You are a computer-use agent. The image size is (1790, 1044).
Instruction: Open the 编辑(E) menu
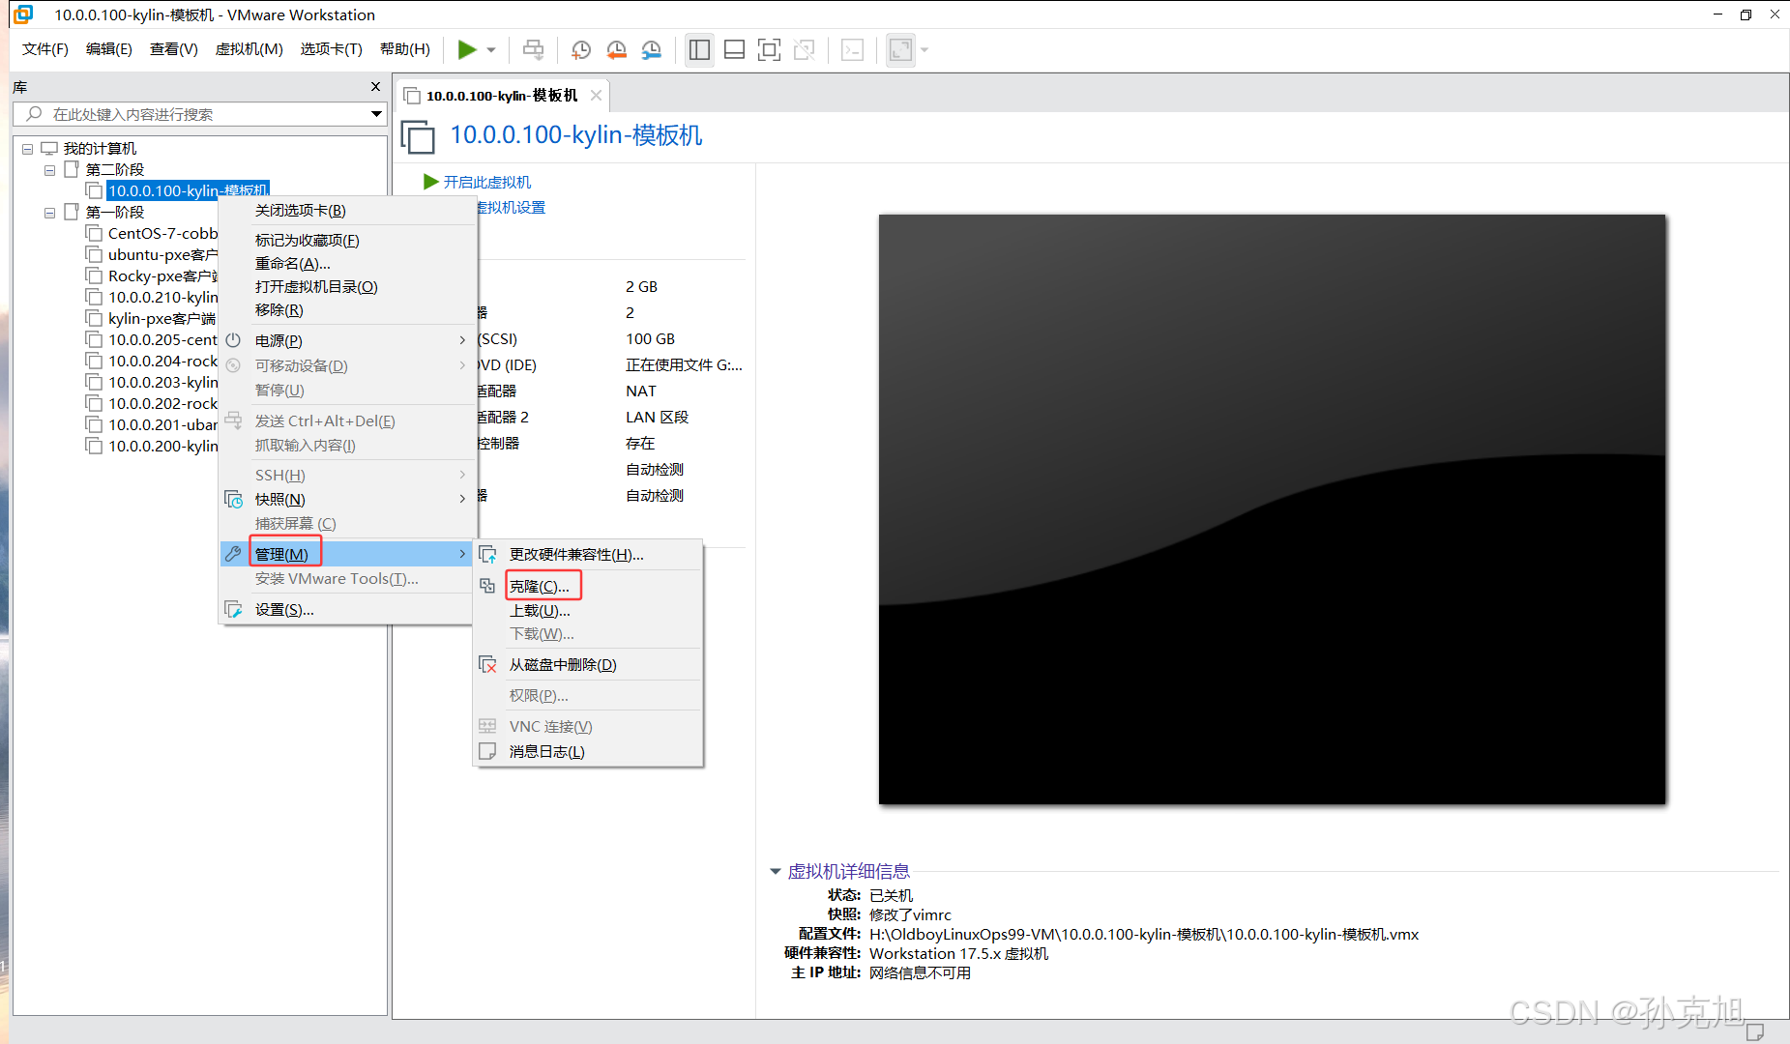(x=108, y=49)
